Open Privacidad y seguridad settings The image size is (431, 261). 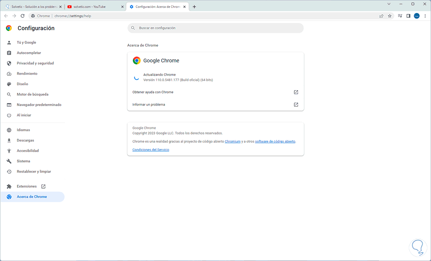tap(35, 63)
